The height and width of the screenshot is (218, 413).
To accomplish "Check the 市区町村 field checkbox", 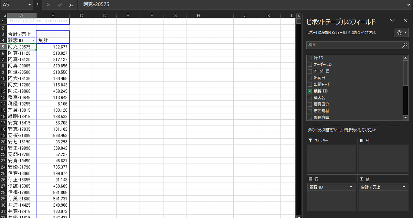I will [310, 111].
